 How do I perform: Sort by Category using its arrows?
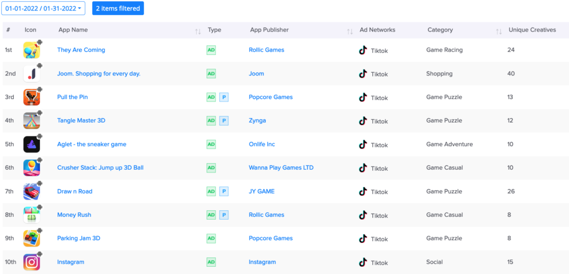click(x=499, y=32)
